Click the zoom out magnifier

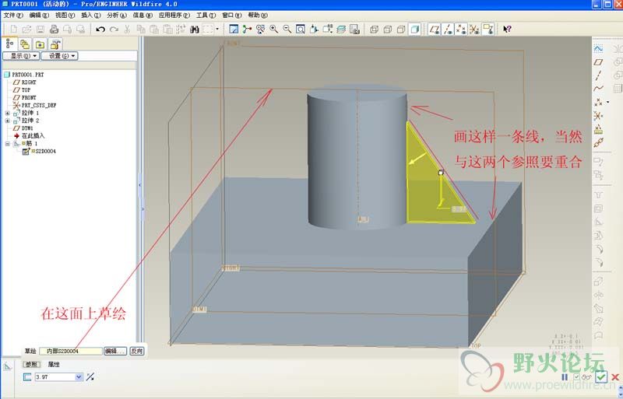pos(287,29)
